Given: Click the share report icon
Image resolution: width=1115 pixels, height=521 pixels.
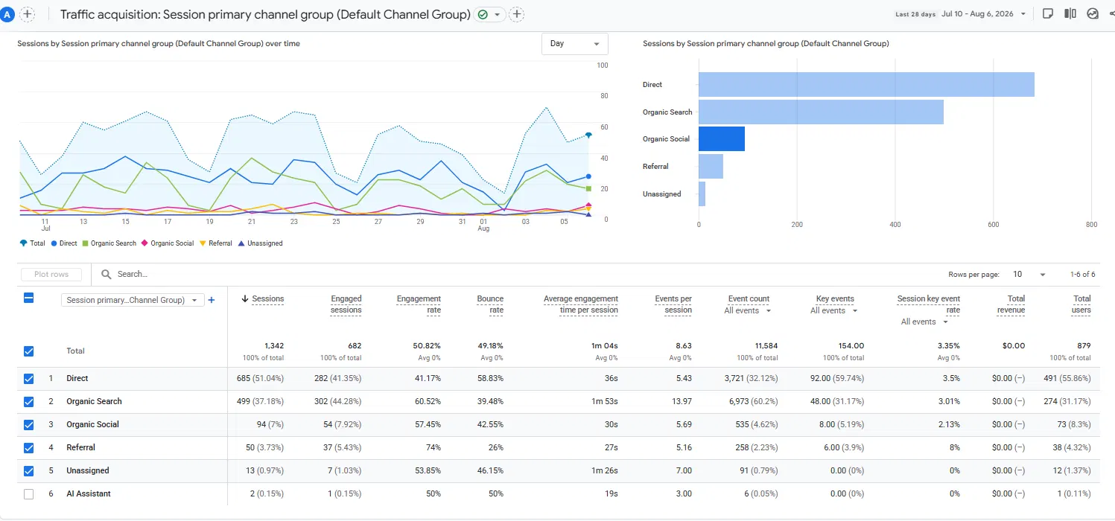Looking at the screenshot, I should [1111, 13].
